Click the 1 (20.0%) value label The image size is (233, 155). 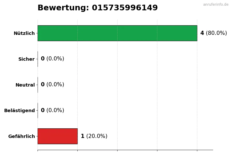[x=94, y=136]
